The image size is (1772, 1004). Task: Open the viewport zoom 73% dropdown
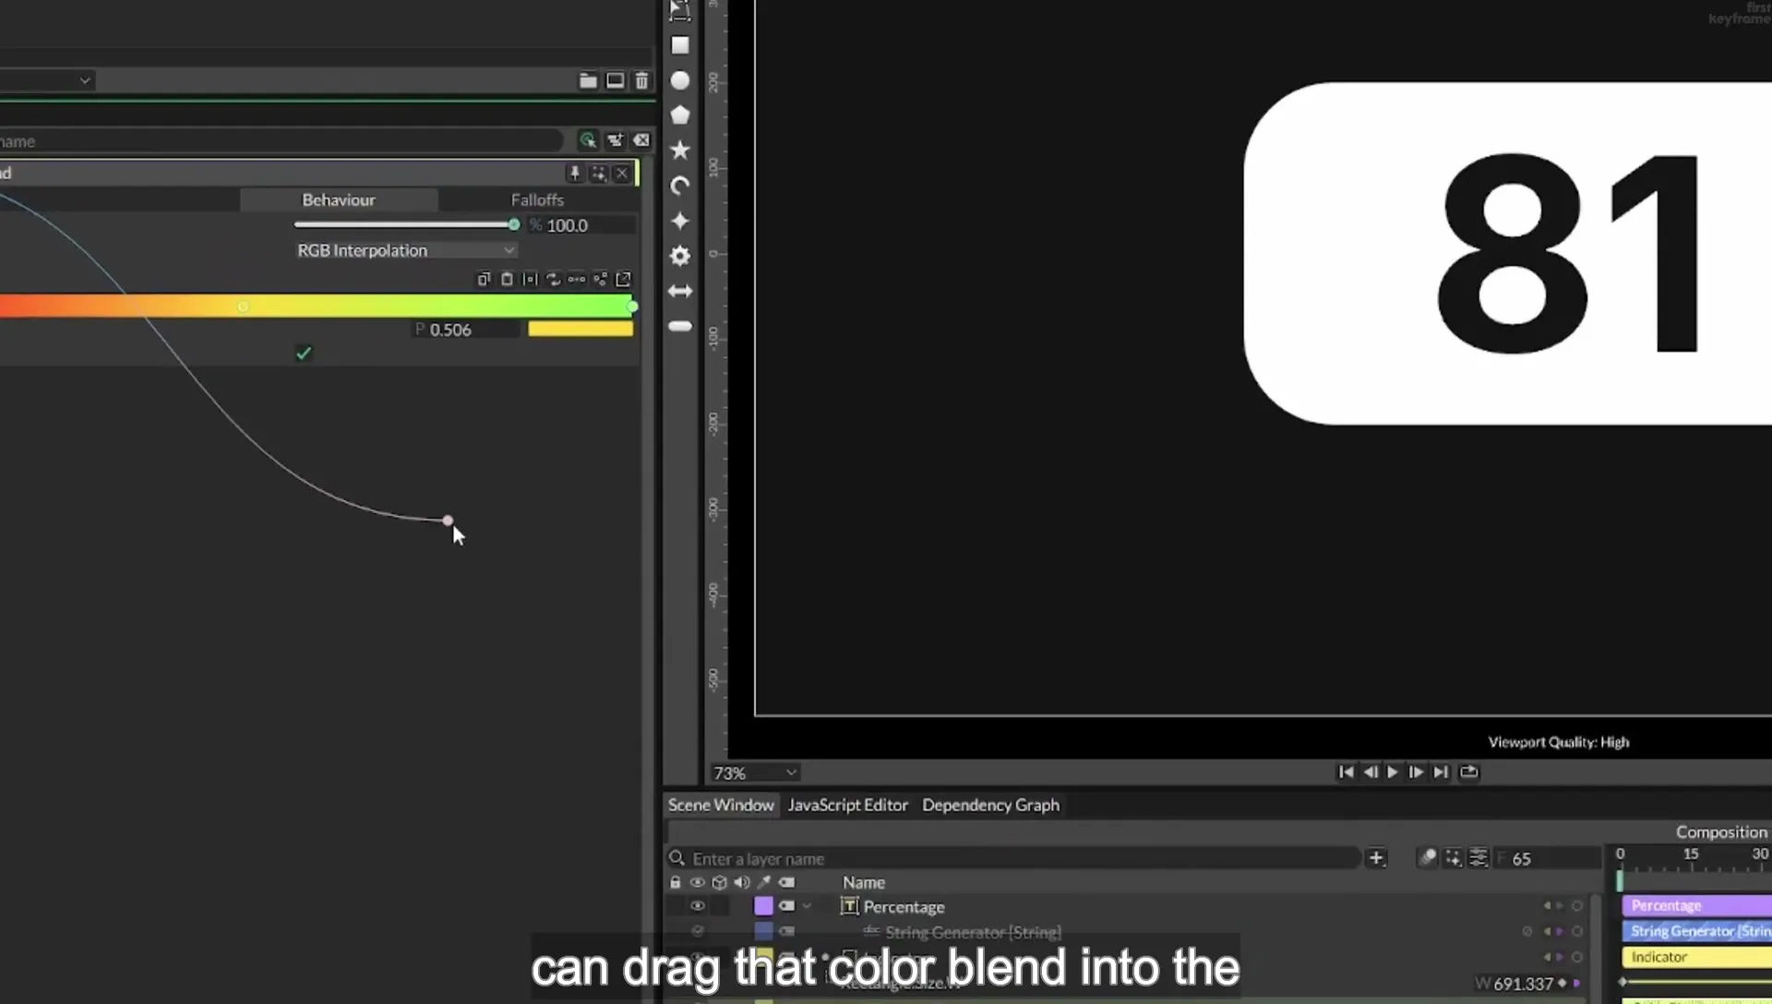(754, 772)
